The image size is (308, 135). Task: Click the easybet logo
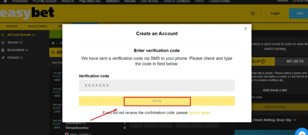click(x=27, y=13)
